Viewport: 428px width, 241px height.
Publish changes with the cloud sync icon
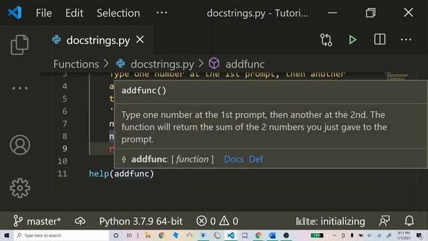click(x=80, y=221)
